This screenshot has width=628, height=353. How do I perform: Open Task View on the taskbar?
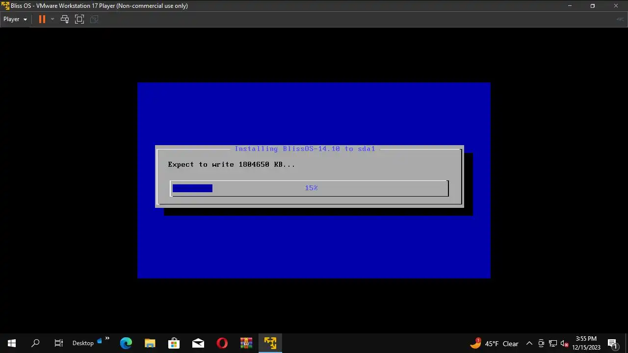tap(59, 343)
